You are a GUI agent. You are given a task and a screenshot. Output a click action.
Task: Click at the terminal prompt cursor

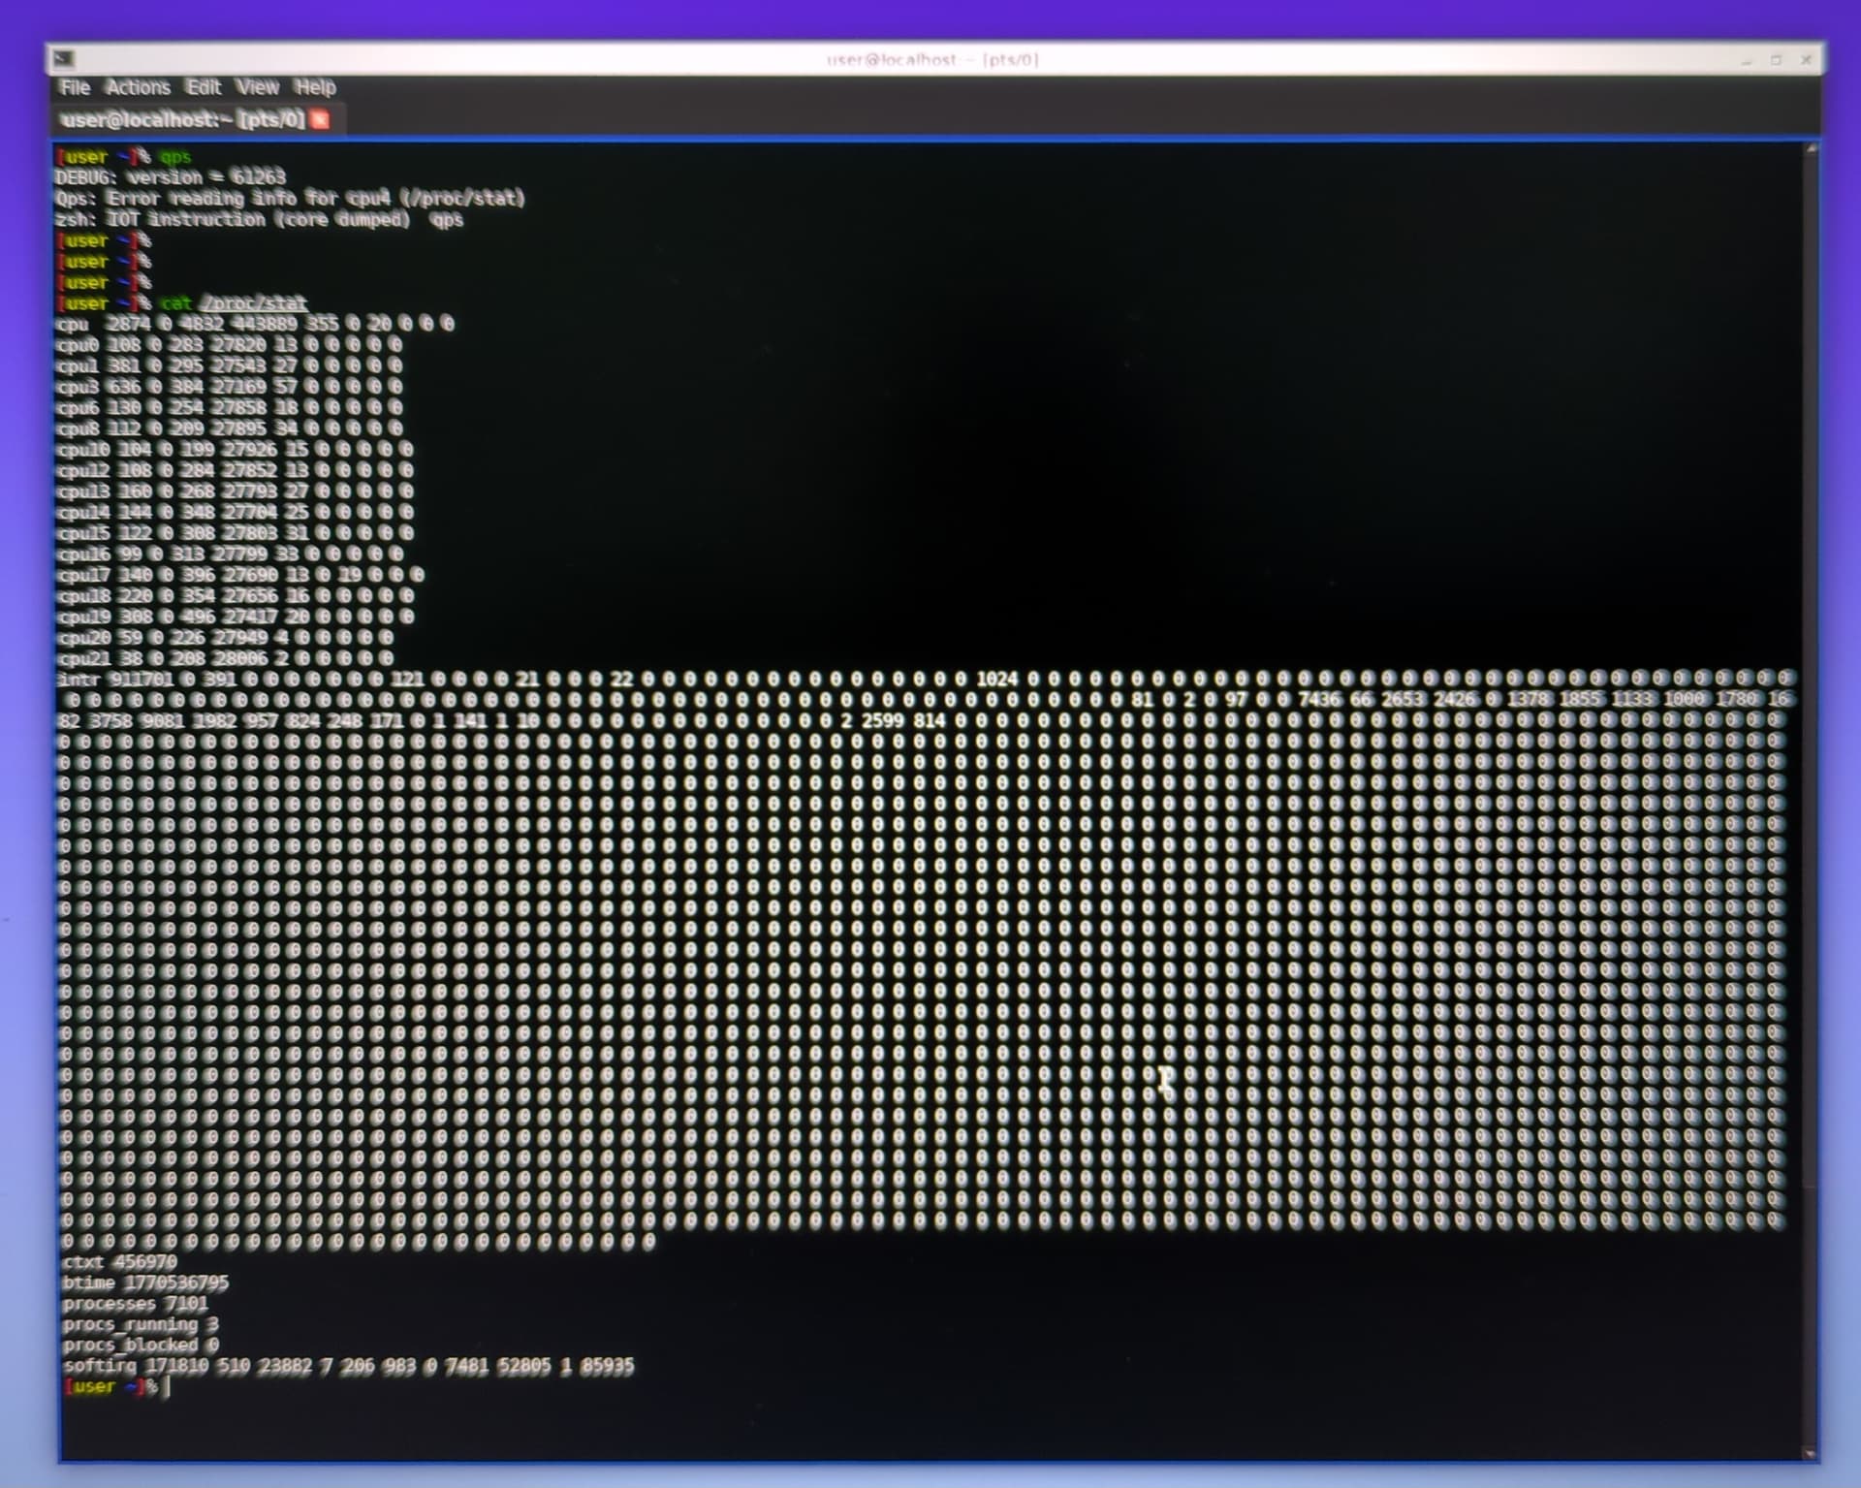click(167, 1387)
